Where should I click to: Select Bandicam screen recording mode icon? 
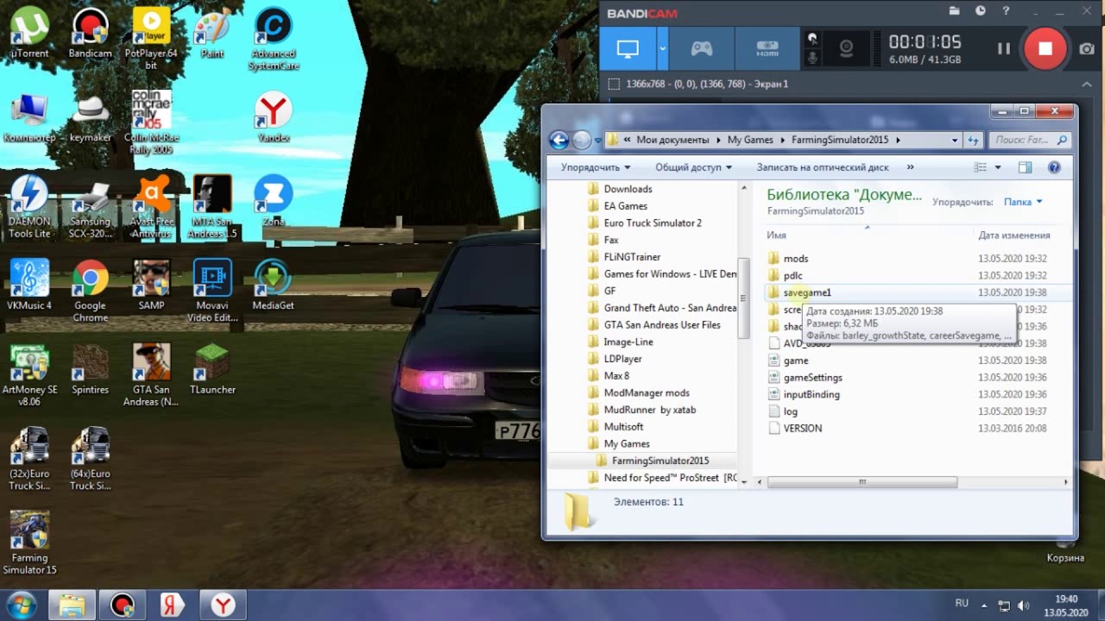click(x=628, y=49)
